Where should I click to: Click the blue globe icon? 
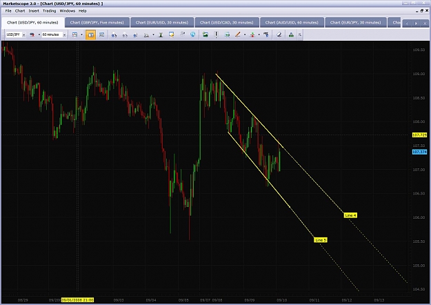pos(193,35)
